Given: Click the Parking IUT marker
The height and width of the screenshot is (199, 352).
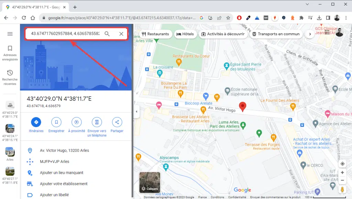Looking at the screenshot, I should pos(317,192).
